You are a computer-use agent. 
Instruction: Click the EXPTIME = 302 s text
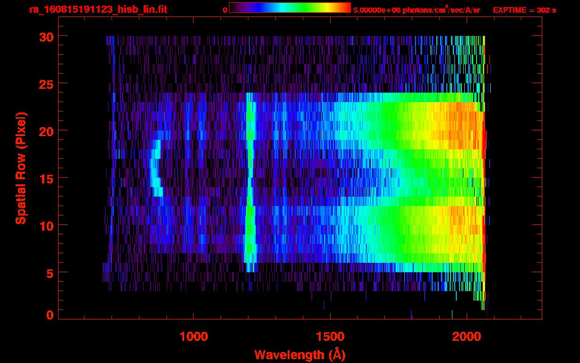point(524,10)
